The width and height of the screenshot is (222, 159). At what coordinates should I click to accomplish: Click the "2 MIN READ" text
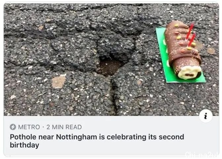point(64,127)
